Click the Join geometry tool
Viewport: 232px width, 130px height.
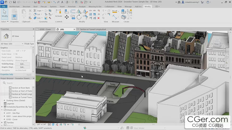click(37, 18)
